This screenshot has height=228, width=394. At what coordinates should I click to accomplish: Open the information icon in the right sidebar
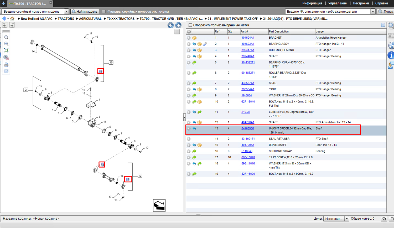(x=391, y=55)
